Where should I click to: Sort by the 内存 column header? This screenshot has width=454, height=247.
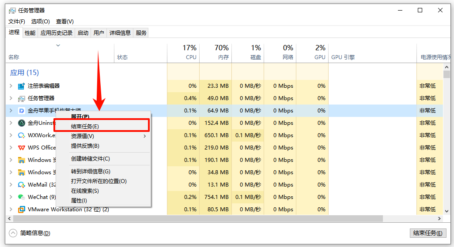click(216, 52)
